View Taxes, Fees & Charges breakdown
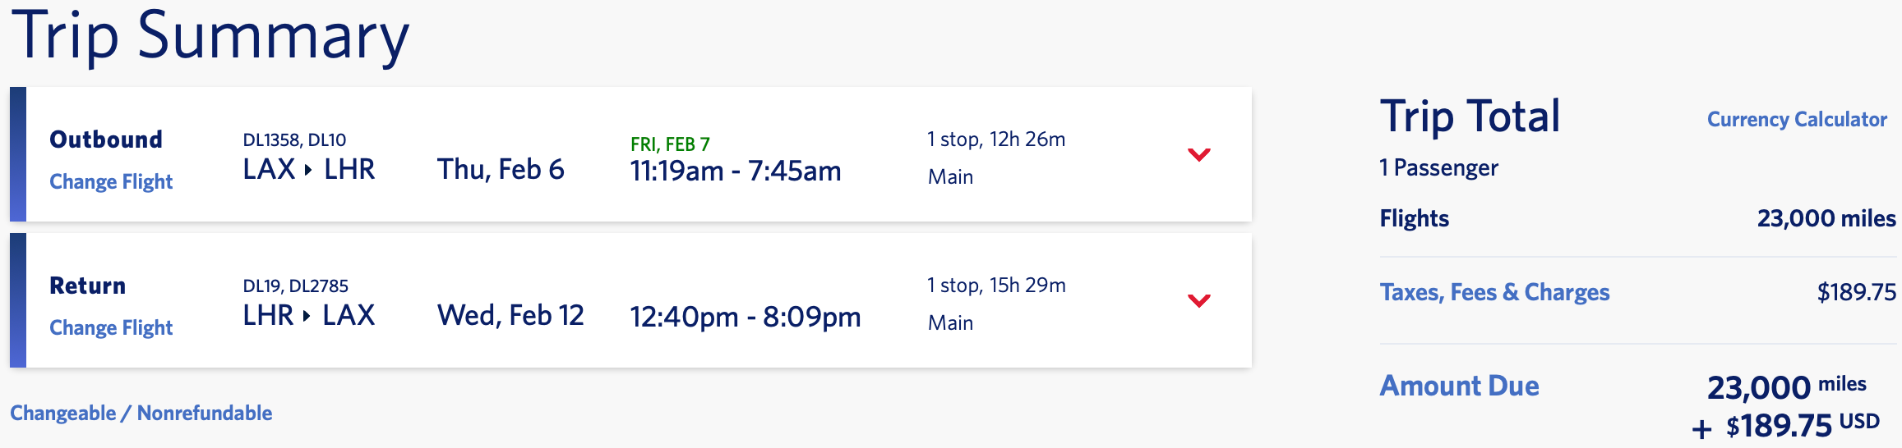The image size is (1902, 448). [1494, 292]
